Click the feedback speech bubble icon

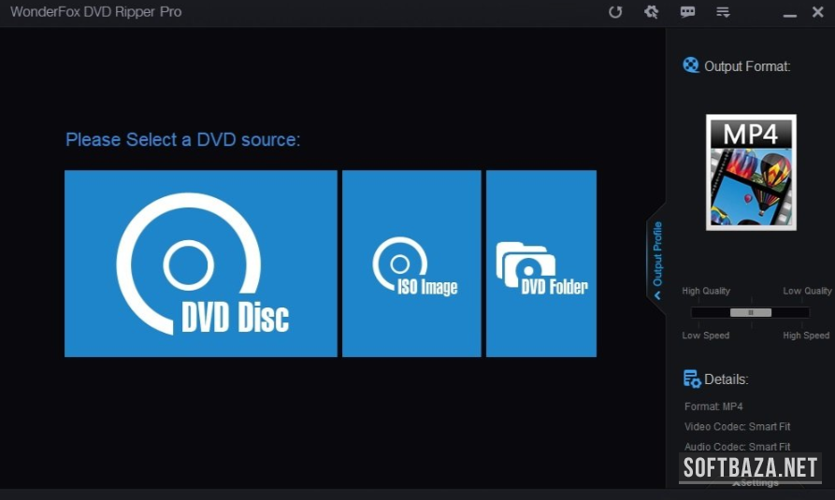click(x=687, y=12)
